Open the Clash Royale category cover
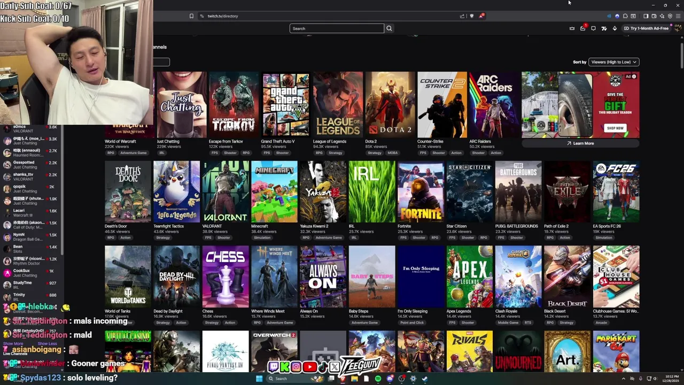This screenshot has height=385, width=684. (518, 276)
